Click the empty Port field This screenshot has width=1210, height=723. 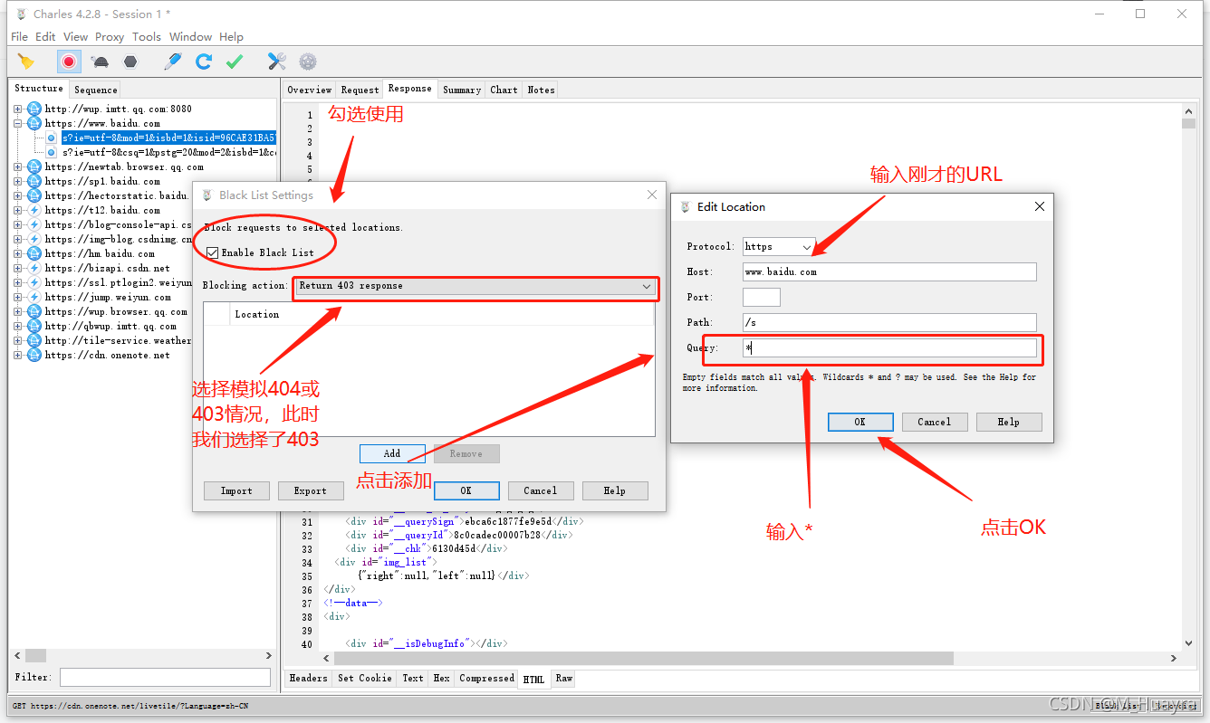point(762,297)
